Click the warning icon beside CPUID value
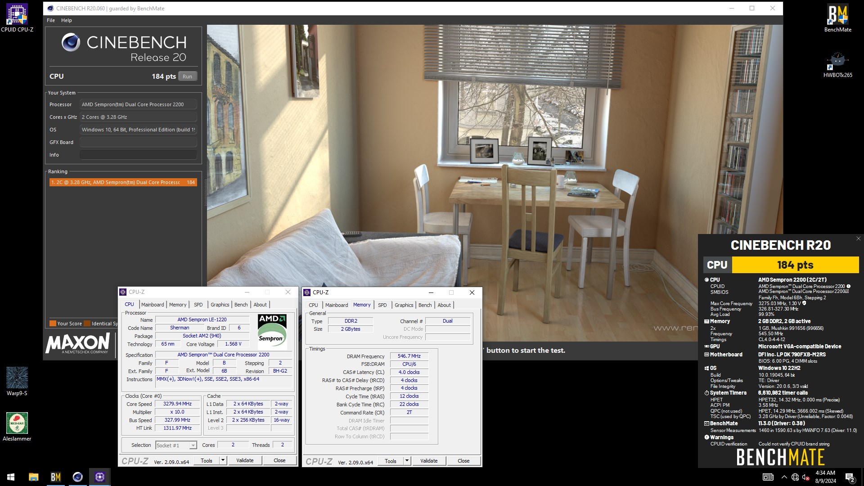 coord(848,286)
